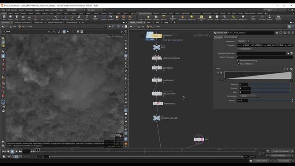The image size is (295, 166).
Task: Select the cloudnoise1 node
Action: (157, 68)
